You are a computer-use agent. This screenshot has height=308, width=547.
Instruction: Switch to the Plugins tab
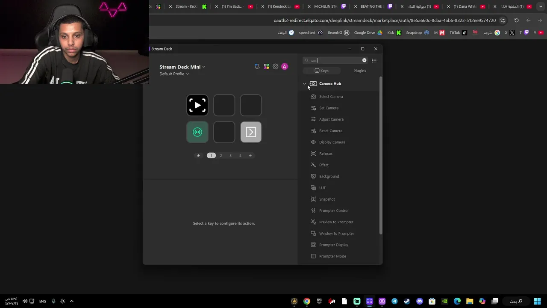click(x=360, y=71)
